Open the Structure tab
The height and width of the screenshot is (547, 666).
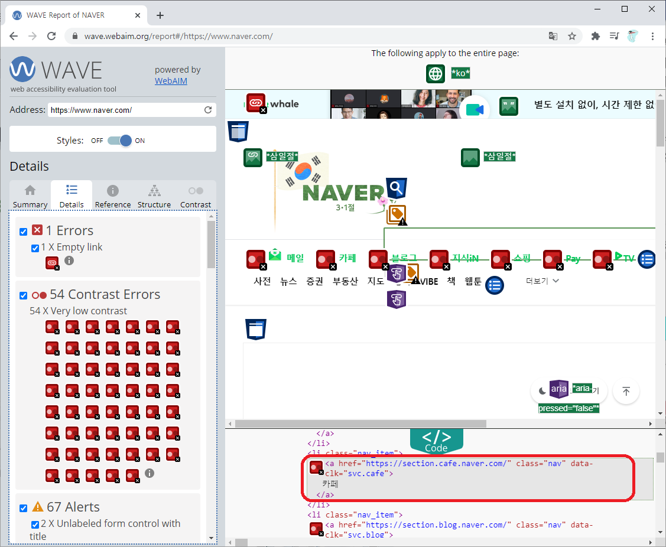point(154,196)
